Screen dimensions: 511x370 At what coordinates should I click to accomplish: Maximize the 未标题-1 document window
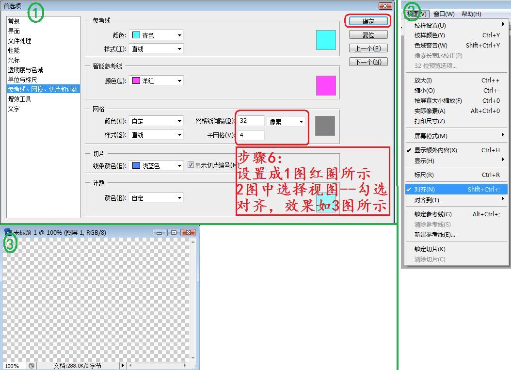pos(174,232)
